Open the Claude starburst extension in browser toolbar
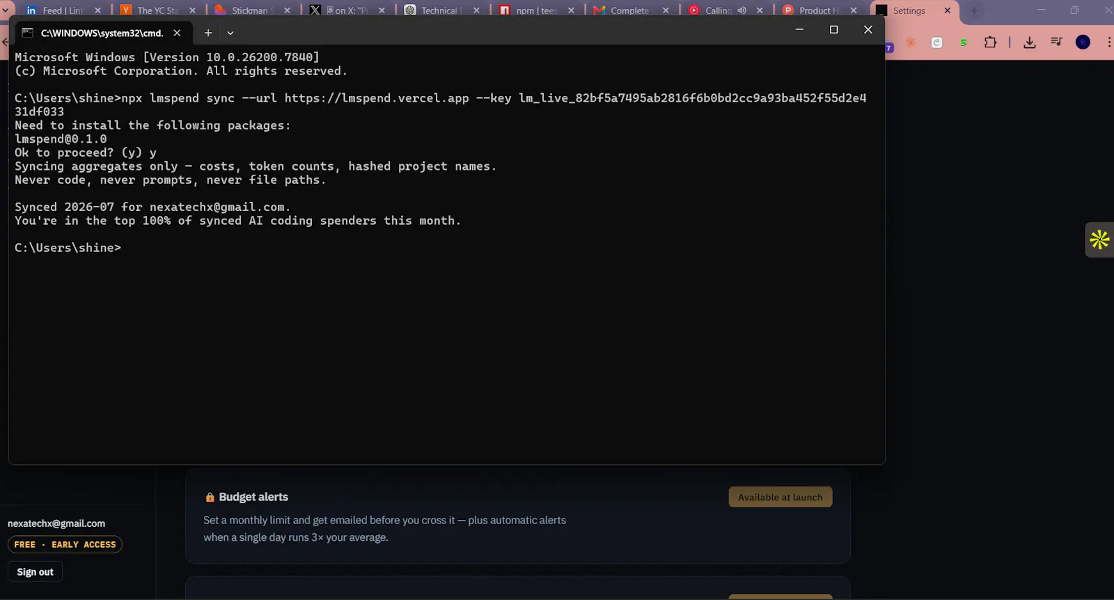 coord(910,42)
